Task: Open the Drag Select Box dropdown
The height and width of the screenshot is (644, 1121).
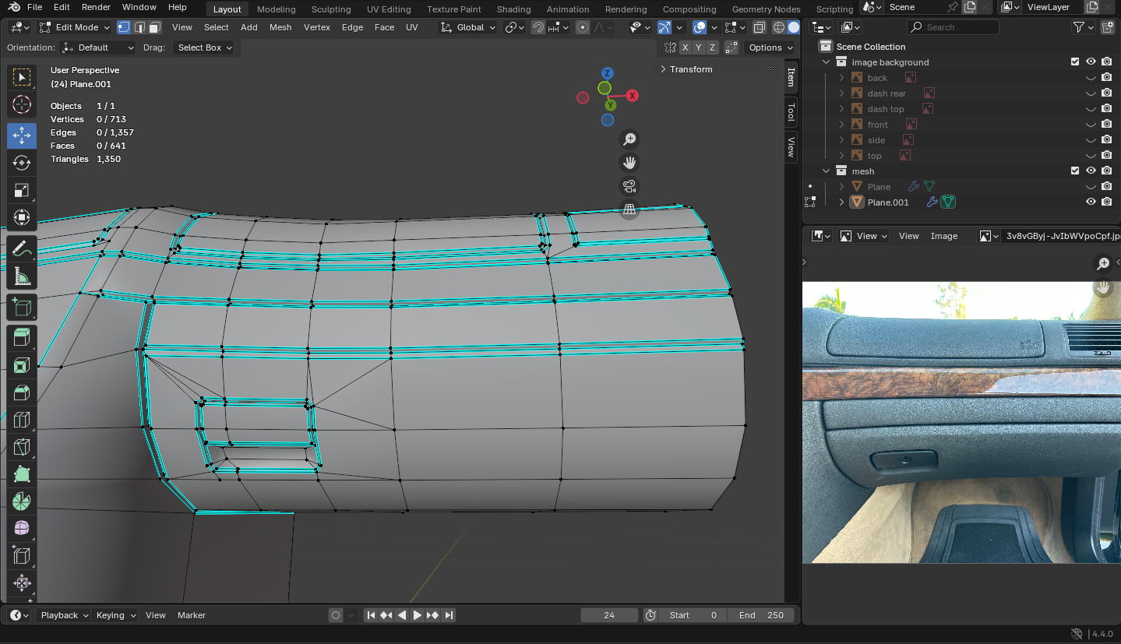Action: coord(205,48)
